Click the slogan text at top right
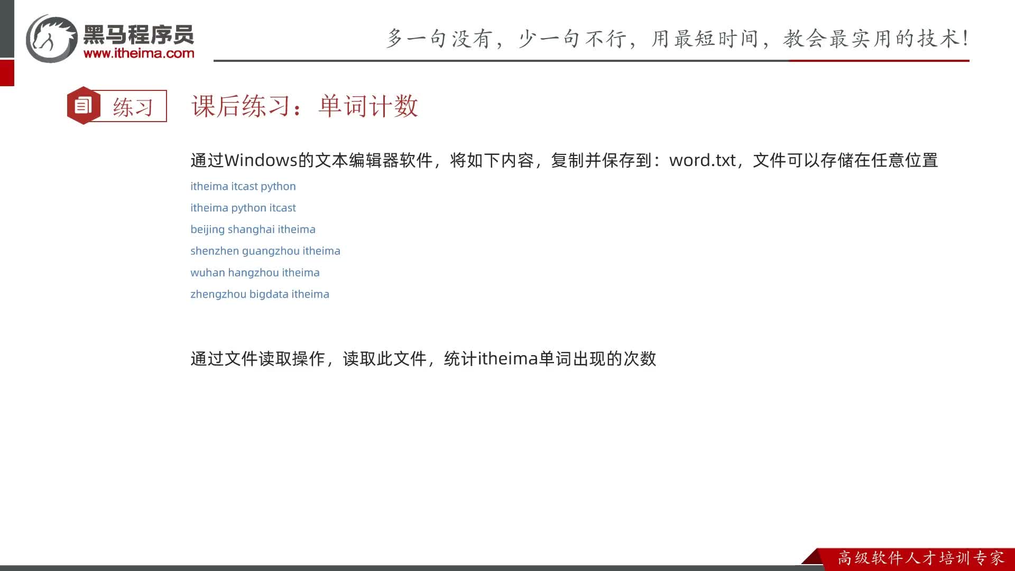The height and width of the screenshot is (571, 1015). 678,39
